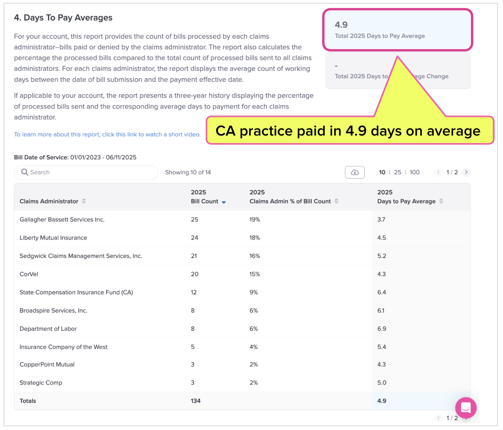
Task: Sort by Claims Administrator column arrows
Action: [x=84, y=201]
